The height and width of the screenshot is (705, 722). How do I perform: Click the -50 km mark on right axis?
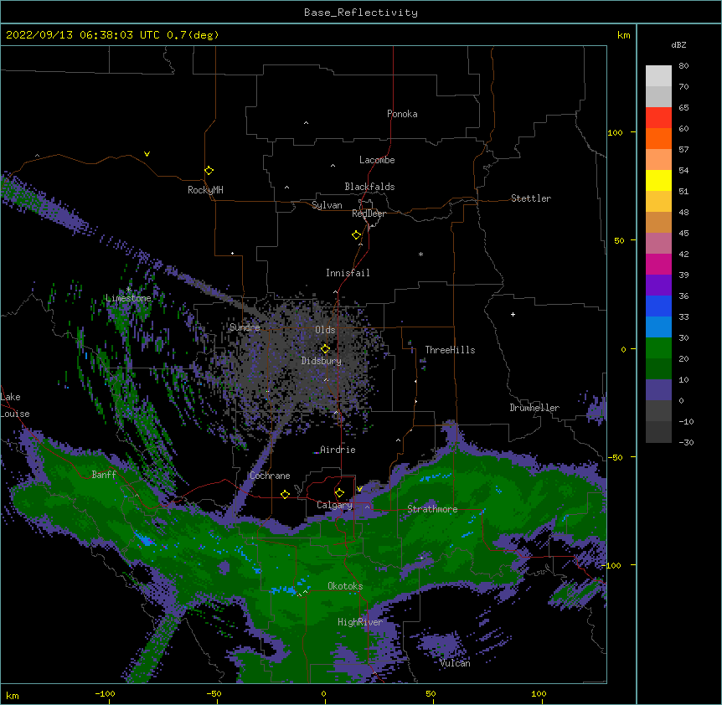(x=615, y=457)
